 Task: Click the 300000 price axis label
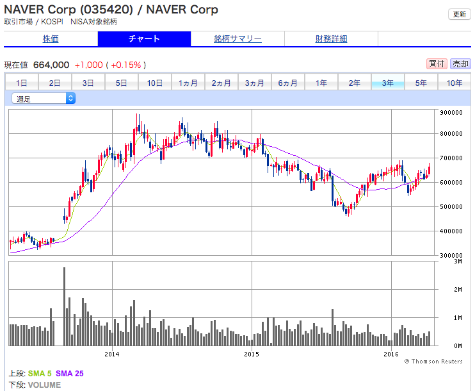tap(451, 255)
